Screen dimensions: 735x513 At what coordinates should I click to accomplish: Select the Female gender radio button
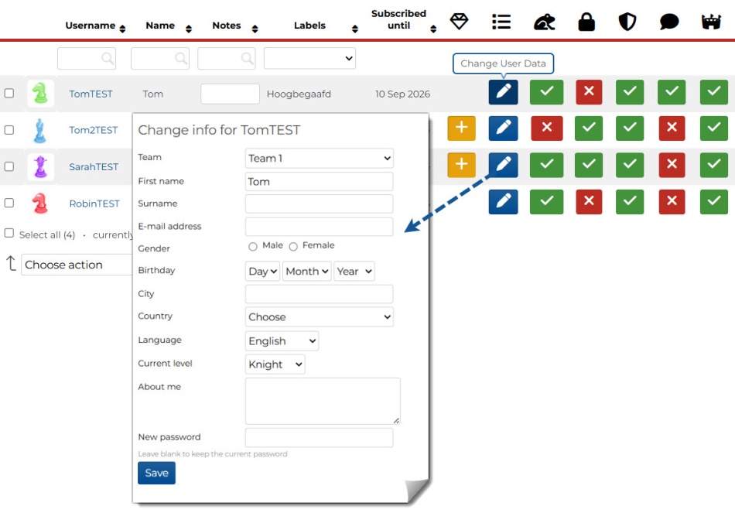pyautogui.click(x=293, y=247)
